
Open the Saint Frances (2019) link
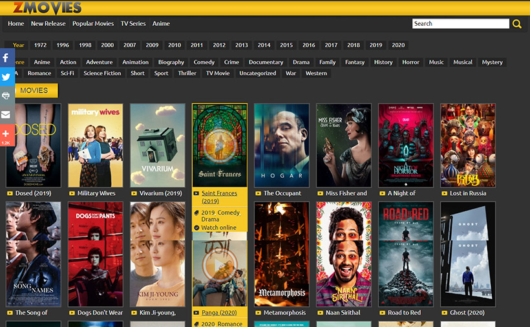click(x=219, y=197)
